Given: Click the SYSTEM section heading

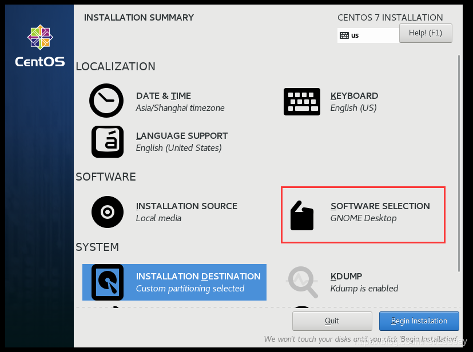Looking at the screenshot, I should click(97, 247).
